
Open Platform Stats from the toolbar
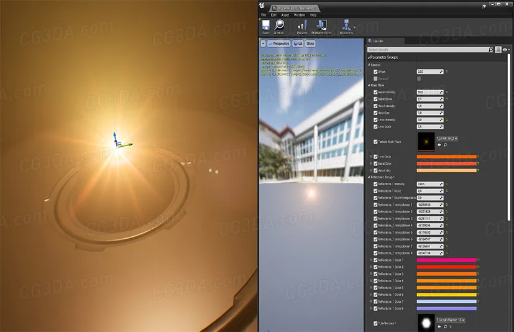click(x=321, y=27)
